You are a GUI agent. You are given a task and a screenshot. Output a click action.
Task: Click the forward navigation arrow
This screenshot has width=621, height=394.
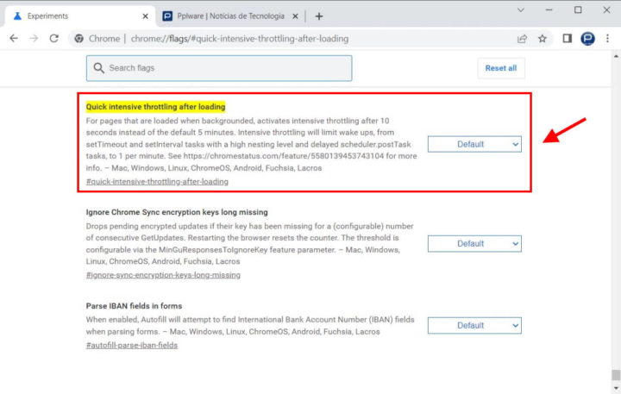tap(34, 39)
